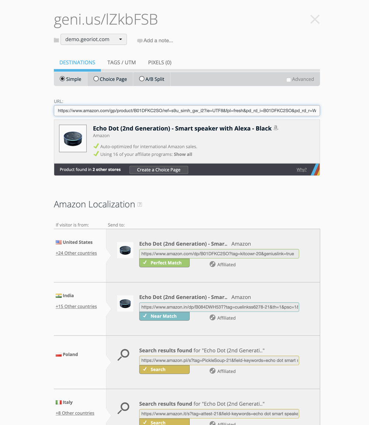Select the Simple destination radio button
The height and width of the screenshot is (425, 369).
(62, 79)
